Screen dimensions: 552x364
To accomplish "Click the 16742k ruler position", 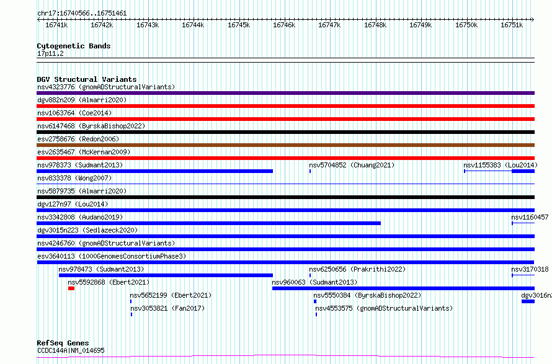I will [102, 25].
